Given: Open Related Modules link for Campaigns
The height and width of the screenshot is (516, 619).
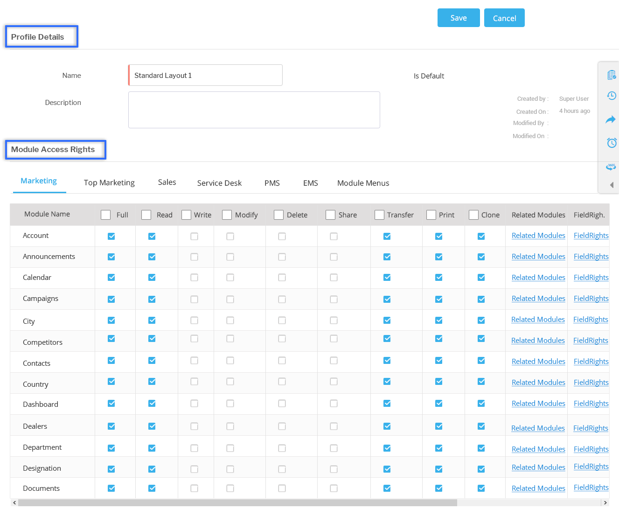Looking at the screenshot, I should click(538, 299).
